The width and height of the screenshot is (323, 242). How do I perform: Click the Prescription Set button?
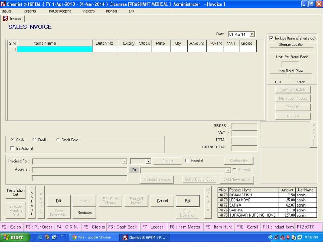(x=15, y=192)
